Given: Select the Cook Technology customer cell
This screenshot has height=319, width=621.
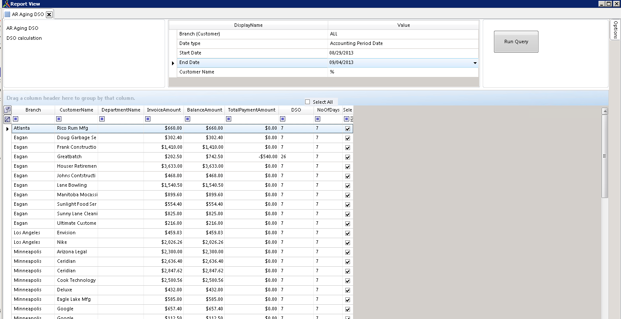Looking at the screenshot, I should (x=76, y=281).
